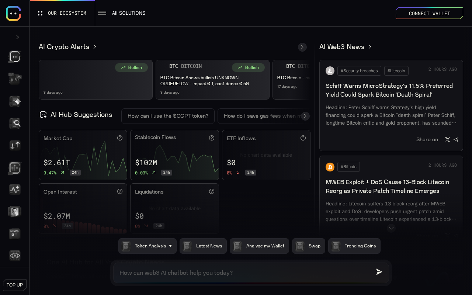Viewport: 472px width, 295px height.
Task: Open the up-down arrows swap sidebar icon
Action: pyautogui.click(x=15, y=145)
